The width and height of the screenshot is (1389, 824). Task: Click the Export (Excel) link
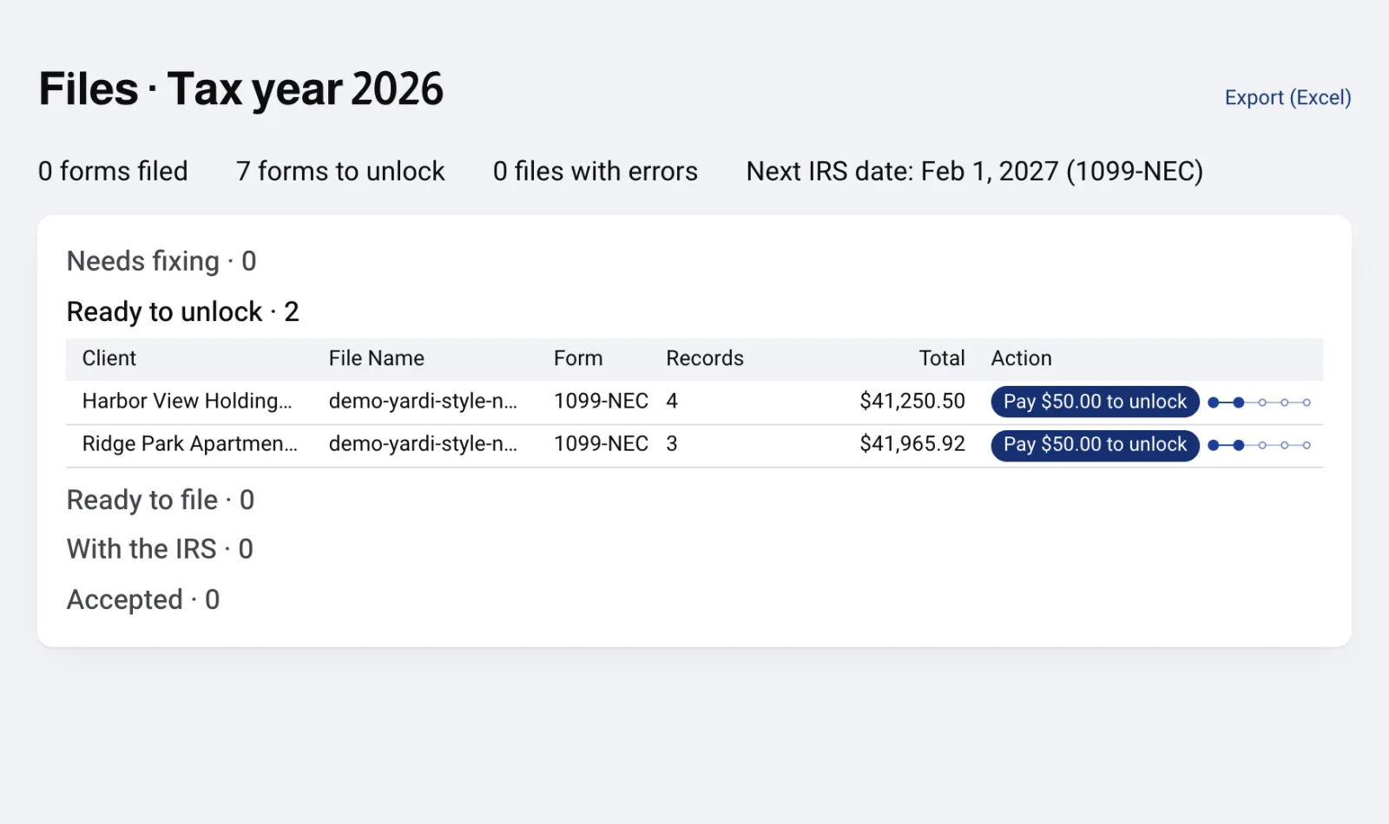pos(1287,98)
